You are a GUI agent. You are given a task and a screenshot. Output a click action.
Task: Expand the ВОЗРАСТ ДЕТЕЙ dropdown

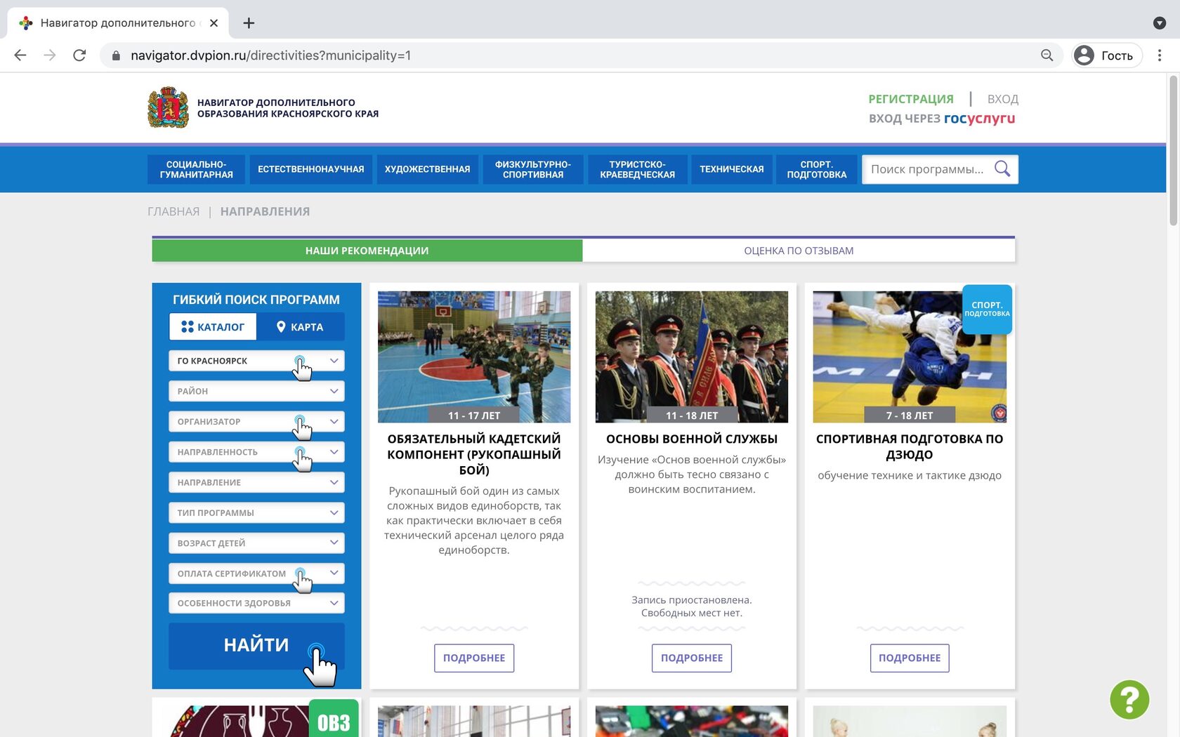[256, 543]
